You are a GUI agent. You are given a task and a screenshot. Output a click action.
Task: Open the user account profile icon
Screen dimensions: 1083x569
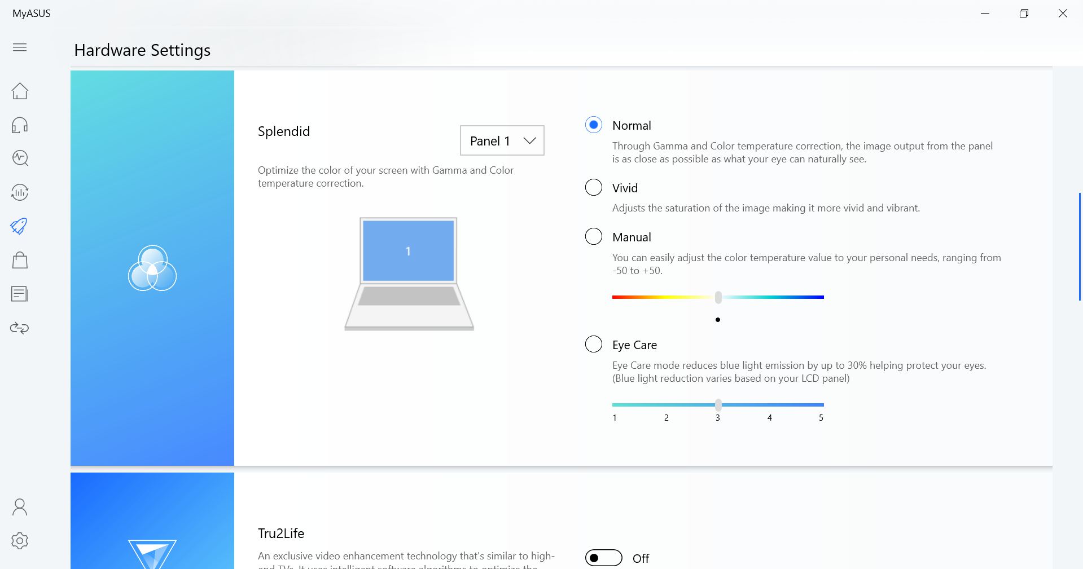click(20, 507)
